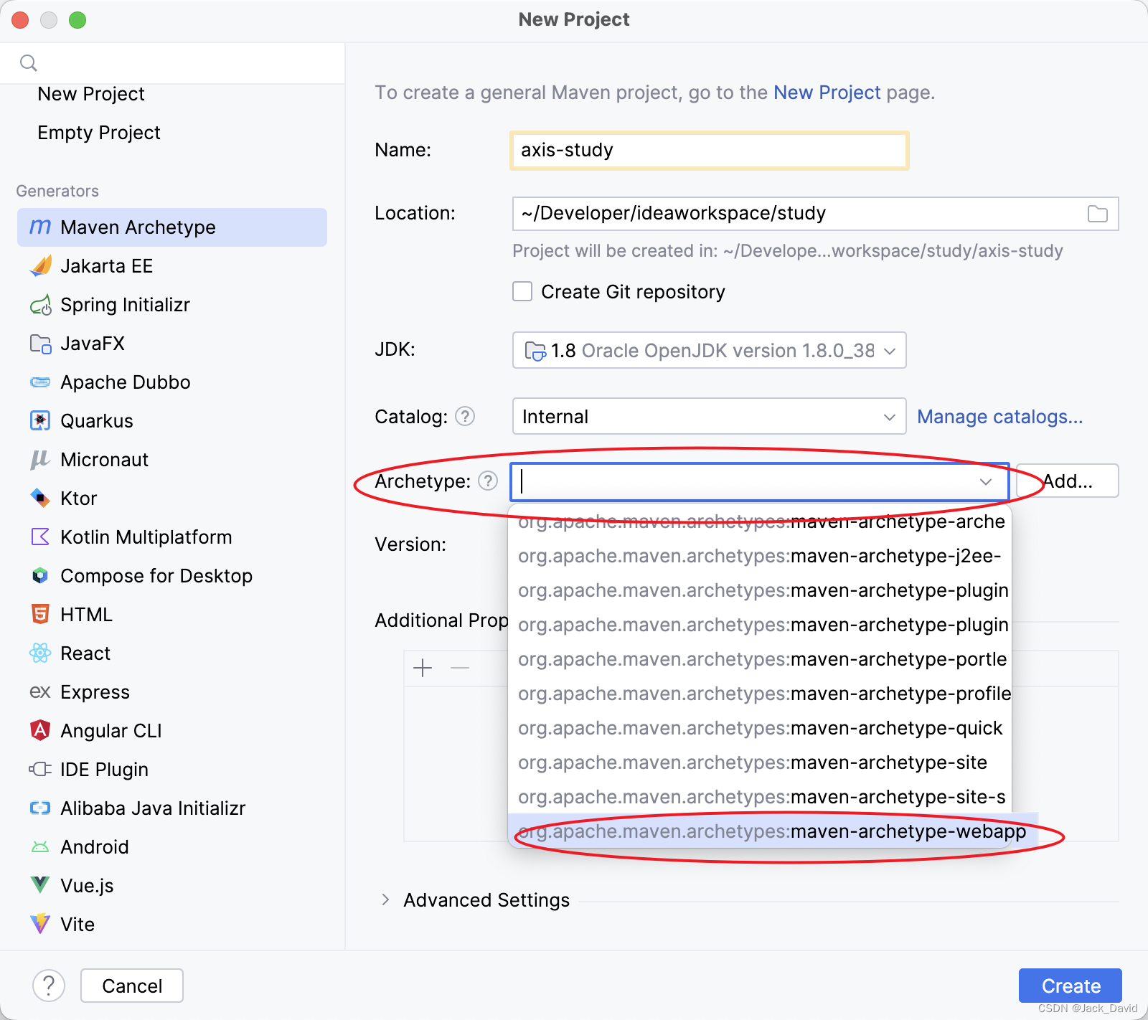This screenshot has height=1020, width=1148.
Task: Open the Archetype help question mark
Action: point(488,481)
